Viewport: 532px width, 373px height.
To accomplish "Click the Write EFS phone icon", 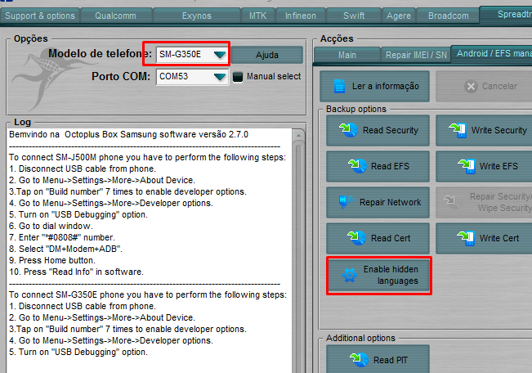I will point(467,166).
